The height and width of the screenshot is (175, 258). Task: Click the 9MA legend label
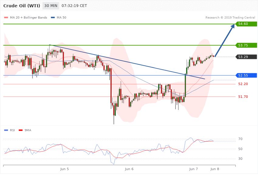(x=28, y=130)
